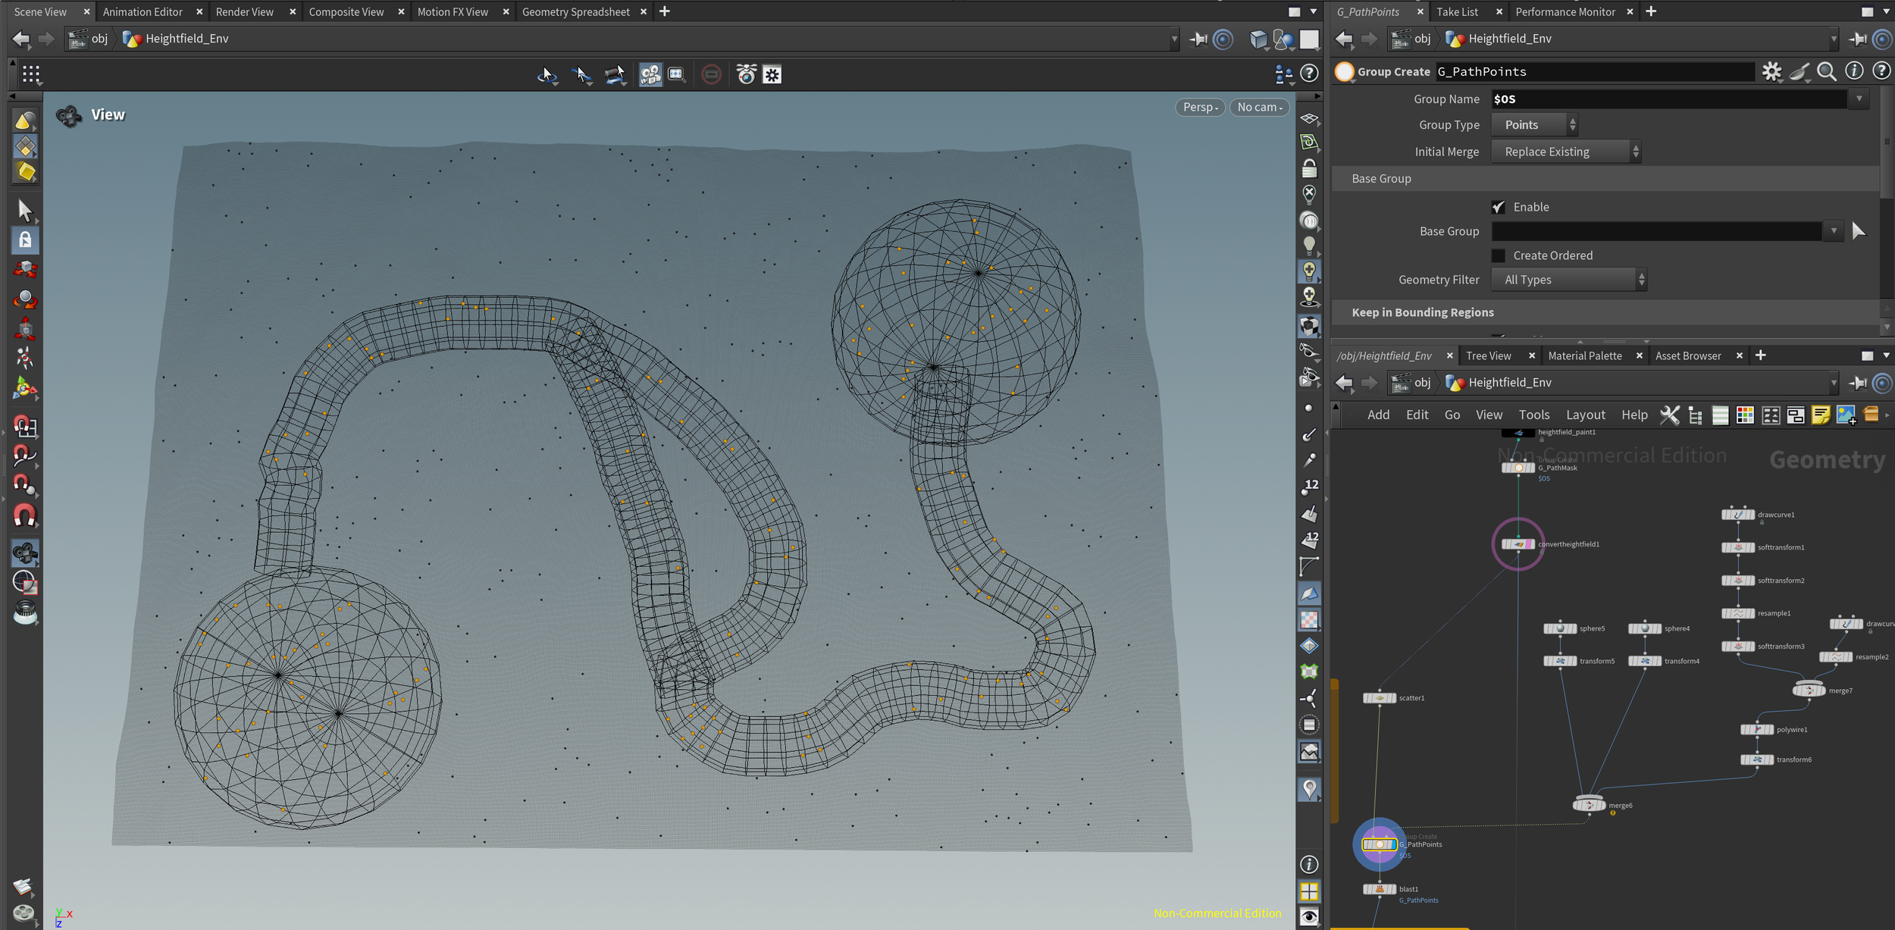Uncheck the Base Group Enable checkbox
Image resolution: width=1895 pixels, height=930 pixels.
1499,207
